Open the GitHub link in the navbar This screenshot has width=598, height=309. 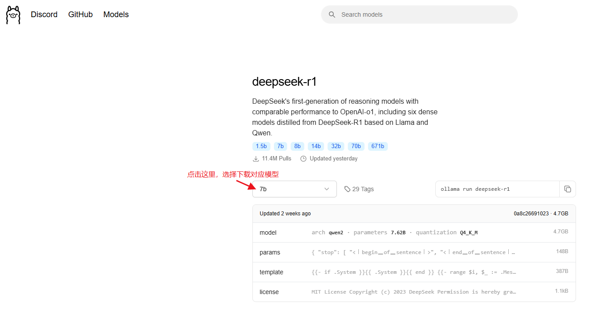80,14
